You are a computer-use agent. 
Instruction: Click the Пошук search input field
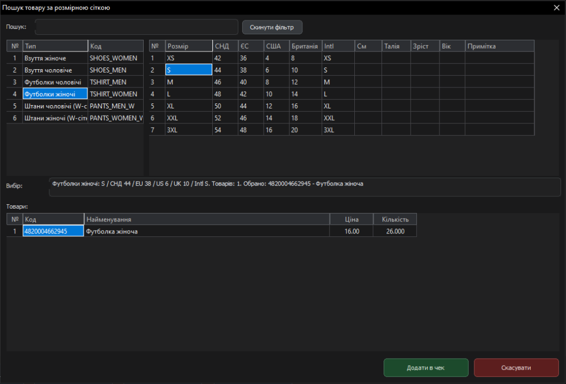(x=136, y=27)
